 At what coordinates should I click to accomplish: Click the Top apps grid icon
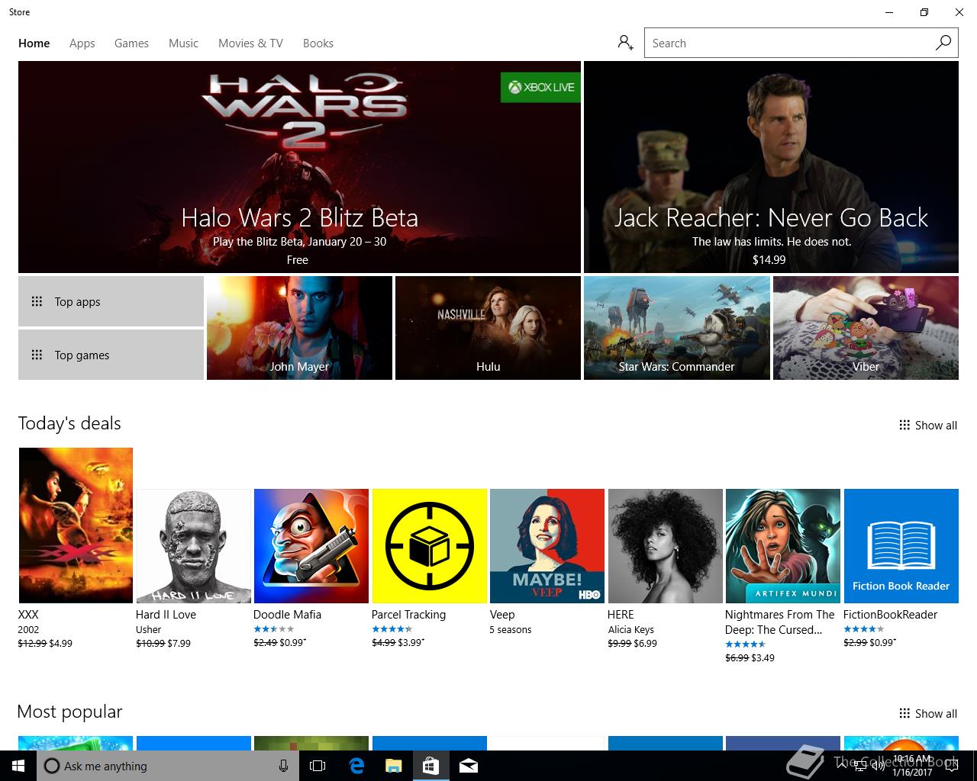point(37,301)
